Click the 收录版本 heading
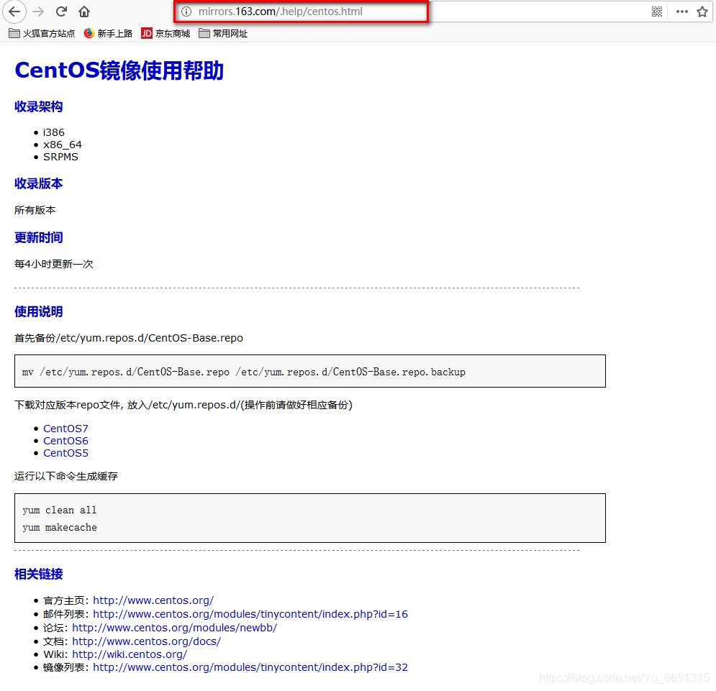716x691 pixels. (x=38, y=183)
